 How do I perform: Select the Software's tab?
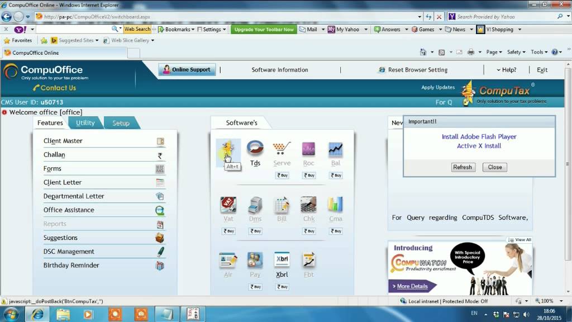coord(241,122)
